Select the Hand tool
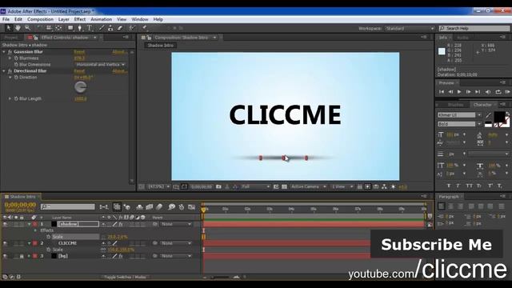Viewport: 512px width, 288px height. (18, 28)
